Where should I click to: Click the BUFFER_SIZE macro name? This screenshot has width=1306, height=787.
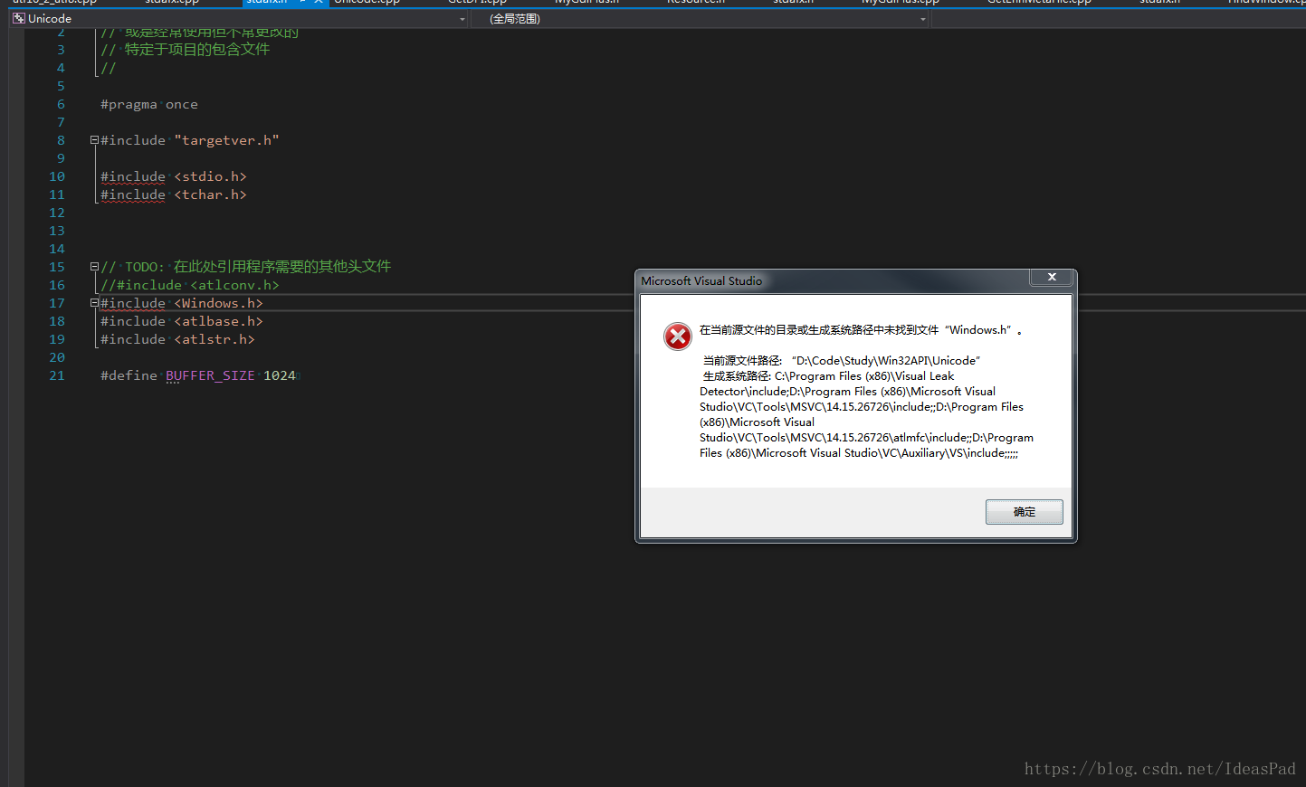210,375
